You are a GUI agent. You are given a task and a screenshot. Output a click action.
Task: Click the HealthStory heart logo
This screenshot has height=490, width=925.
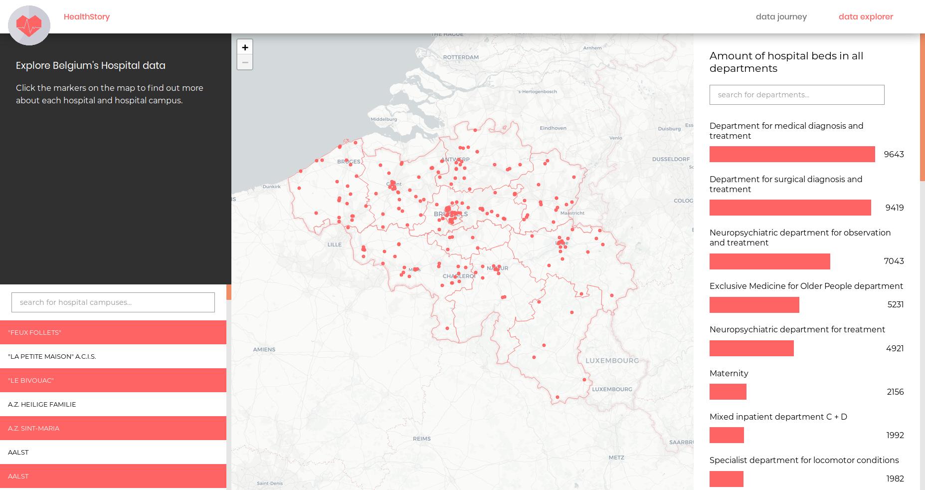point(29,25)
